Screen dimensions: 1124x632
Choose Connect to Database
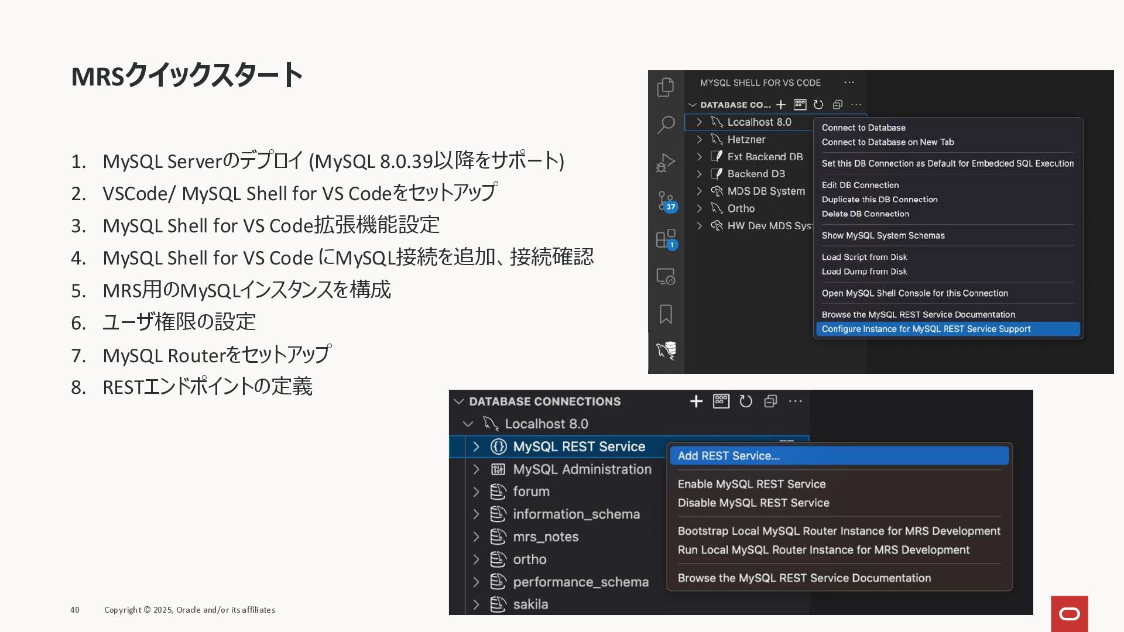click(x=863, y=128)
